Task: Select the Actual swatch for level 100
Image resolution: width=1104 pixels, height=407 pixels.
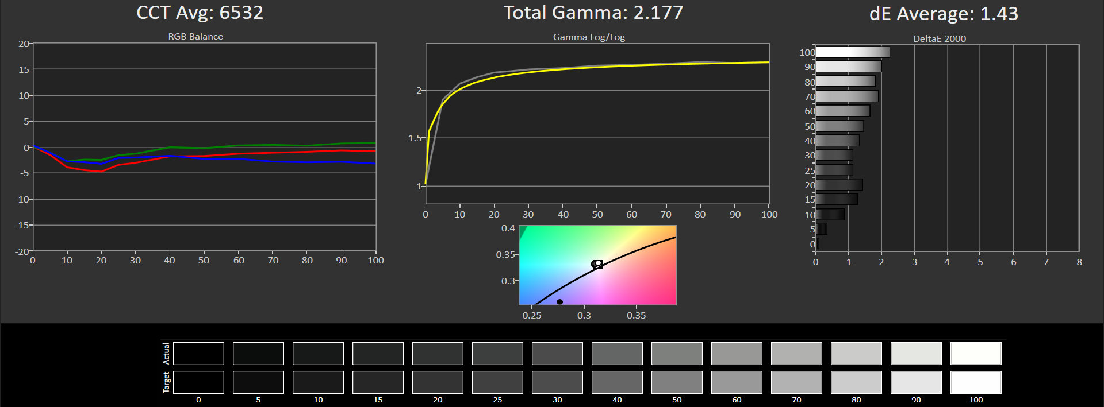Action: pyautogui.click(x=976, y=354)
